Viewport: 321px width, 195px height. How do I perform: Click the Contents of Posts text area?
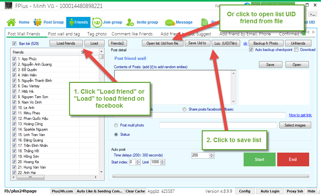175,87
